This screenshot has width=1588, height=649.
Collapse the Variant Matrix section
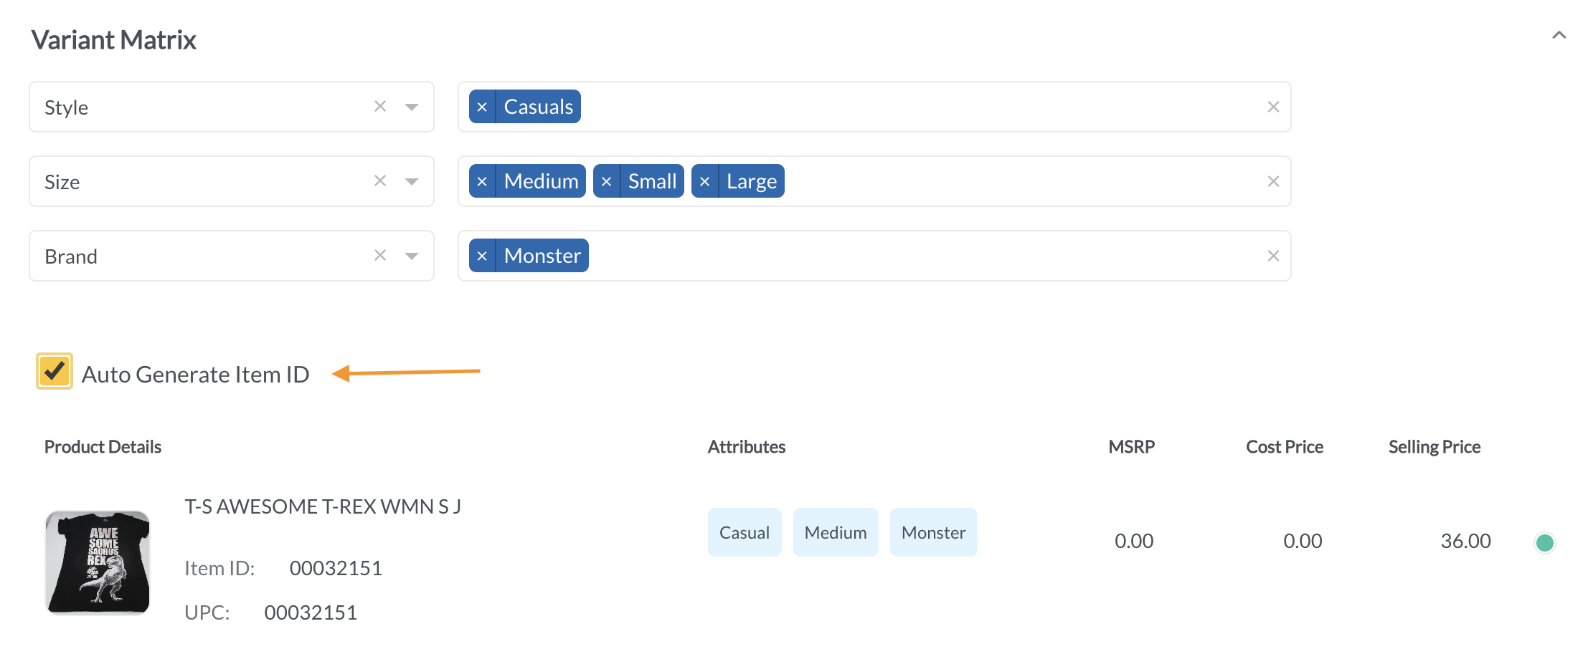[1559, 35]
